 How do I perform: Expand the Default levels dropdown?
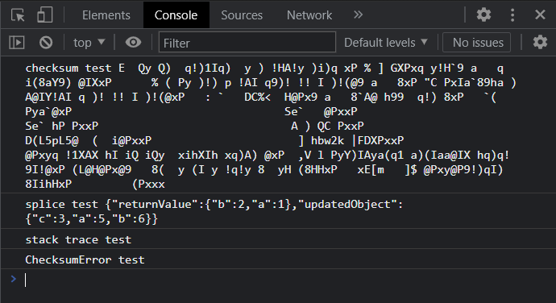pyautogui.click(x=386, y=43)
